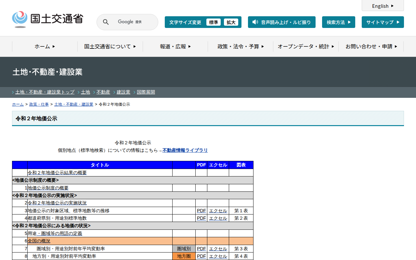This screenshot has width=416, height=260.
Task: Click the speaker icon for 音声読み上げ
Action: [255, 22]
